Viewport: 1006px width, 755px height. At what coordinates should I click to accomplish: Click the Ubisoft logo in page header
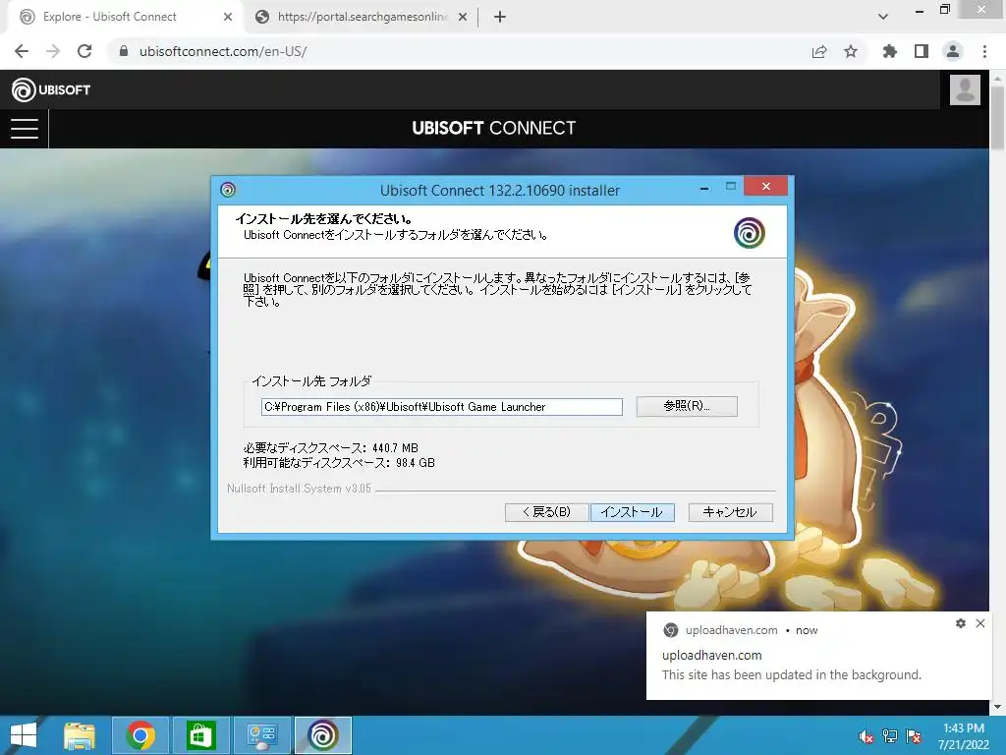tap(51, 89)
